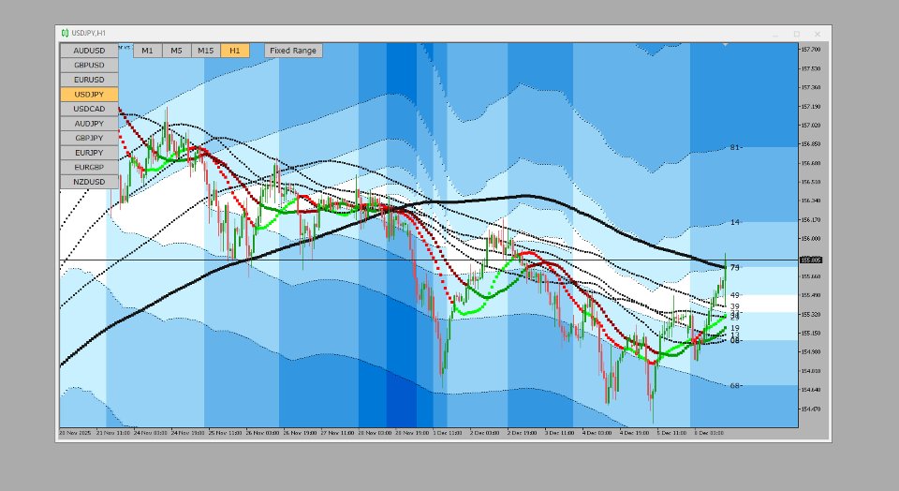The image size is (899, 491).
Task: Switch to the EURGBP pair
Action: pyautogui.click(x=90, y=168)
